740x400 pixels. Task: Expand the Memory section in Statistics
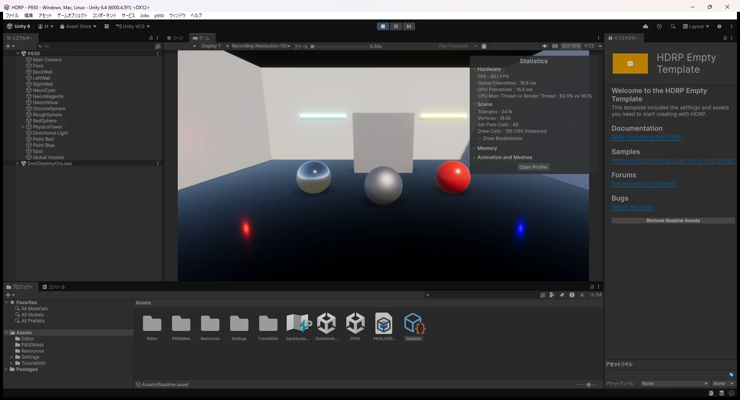click(474, 148)
